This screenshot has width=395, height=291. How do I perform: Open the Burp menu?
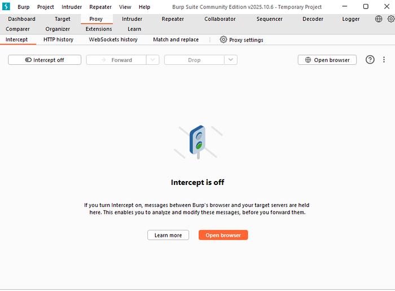[24, 7]
